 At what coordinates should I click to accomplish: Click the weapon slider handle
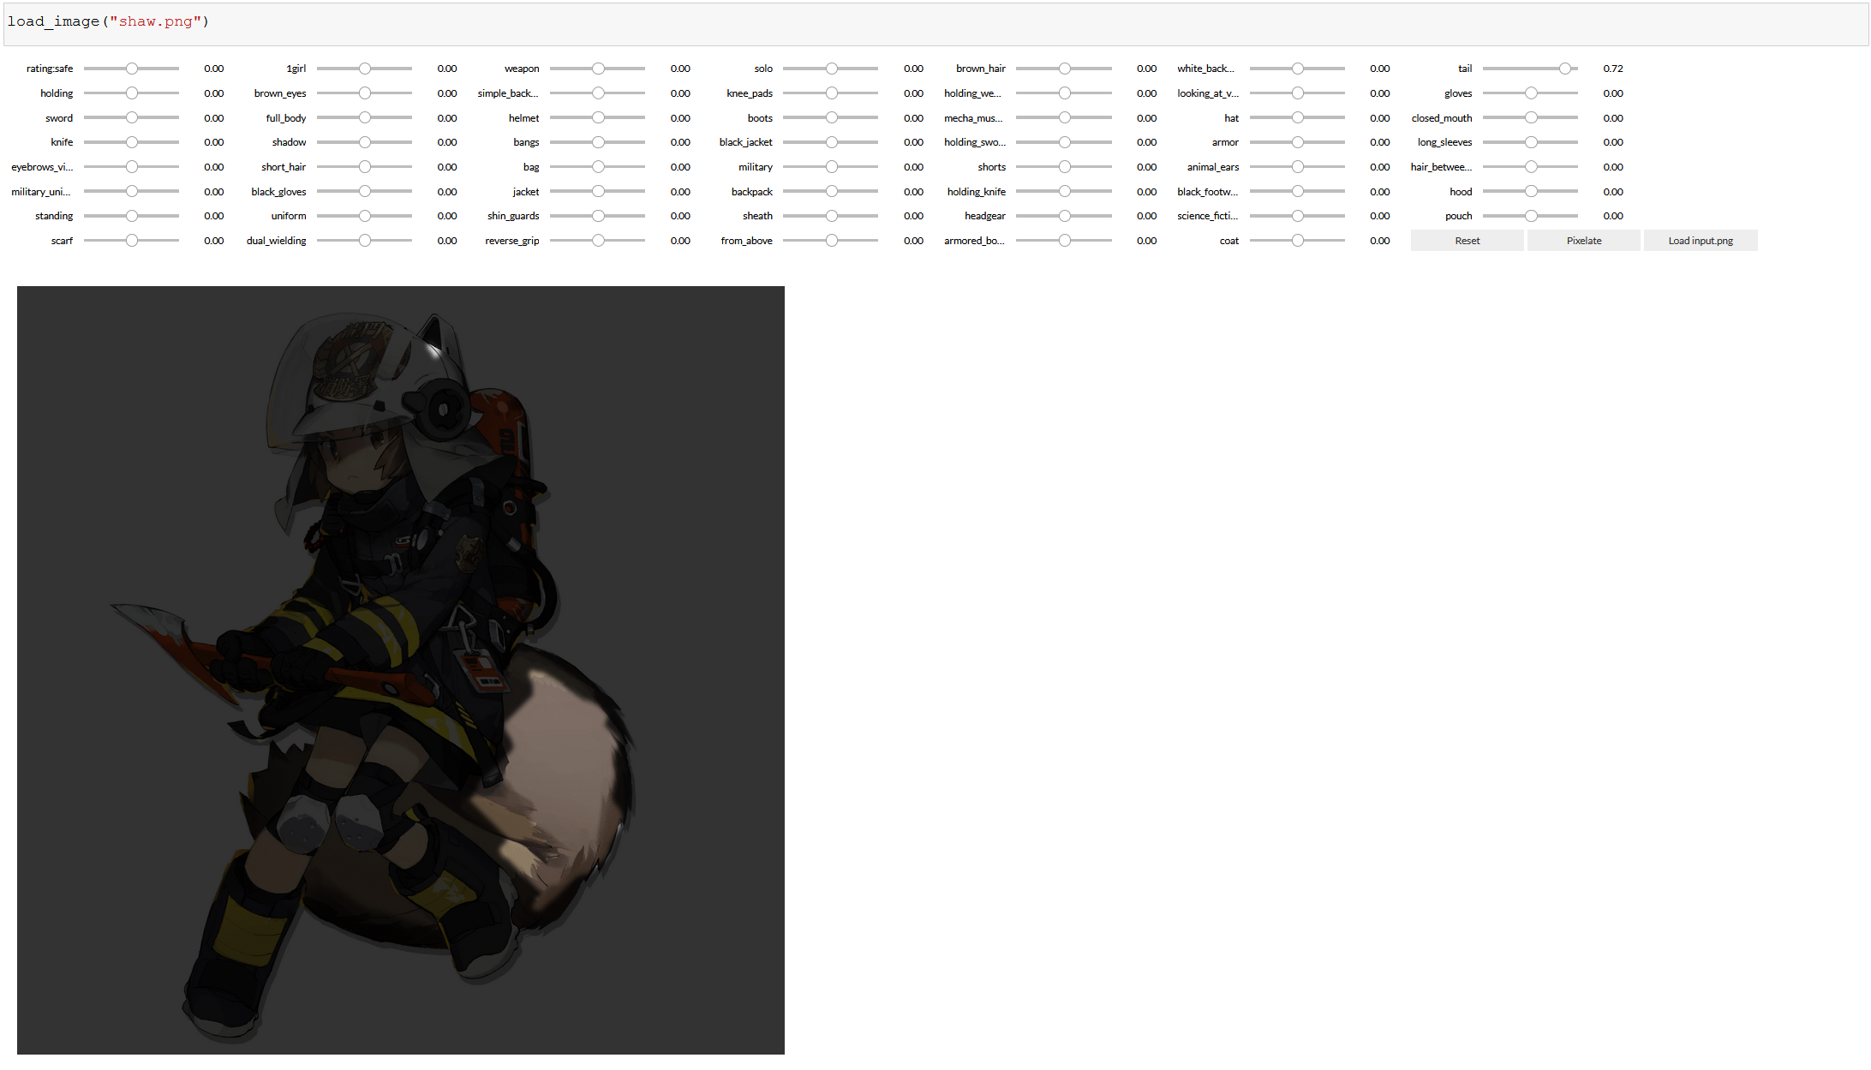pos(598,69)
